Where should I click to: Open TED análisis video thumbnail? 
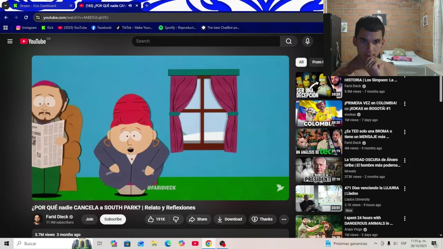pos(319,142)
